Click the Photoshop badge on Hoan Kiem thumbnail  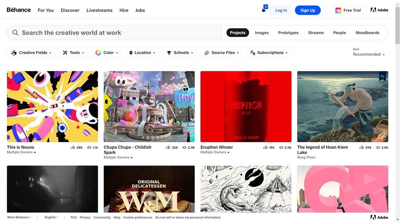[x=382, y=76]
